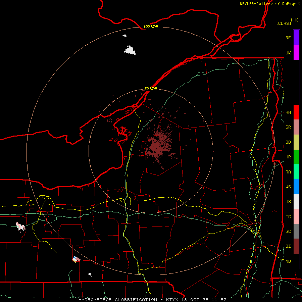The image size is (302, 302).
Task: Click the '50 NMI' range ring label
Action: (x=151, y=89)
